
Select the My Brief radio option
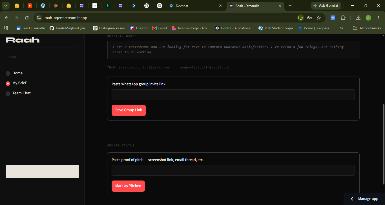coord(16,83)
